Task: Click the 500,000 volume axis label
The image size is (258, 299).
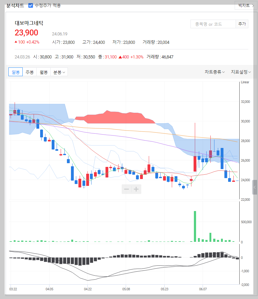Action: coord(246,222)
